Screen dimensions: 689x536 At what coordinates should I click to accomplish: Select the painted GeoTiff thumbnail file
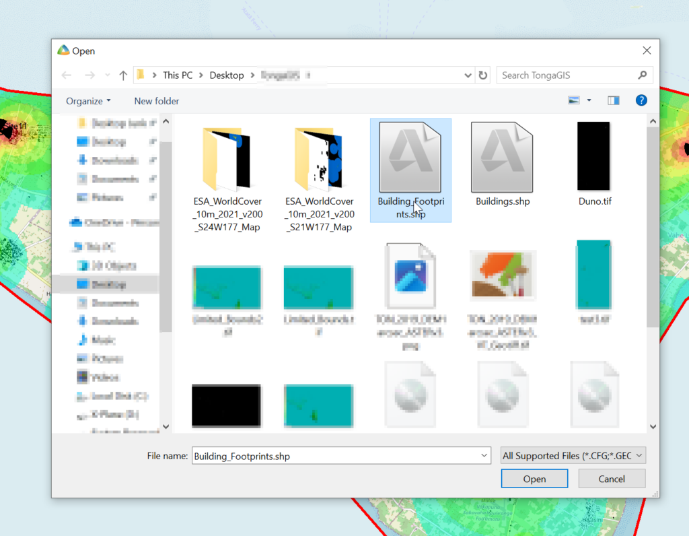(x=503, y=275)
